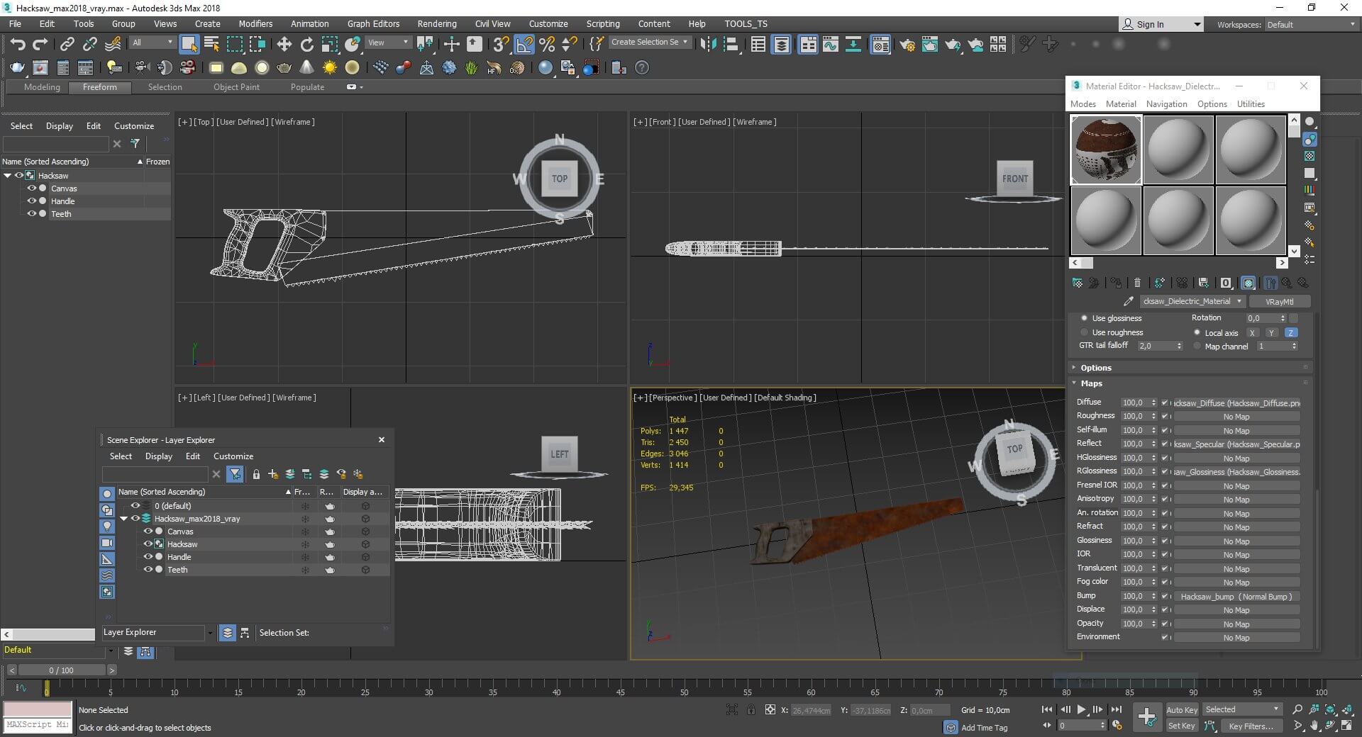
Task: Open the Rendering menu
Action: pos(436,23)
